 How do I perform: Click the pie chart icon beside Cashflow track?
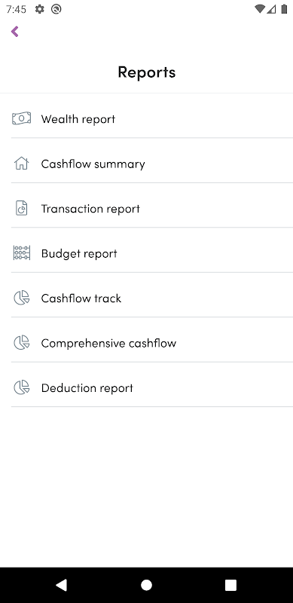tap(22, 298)
